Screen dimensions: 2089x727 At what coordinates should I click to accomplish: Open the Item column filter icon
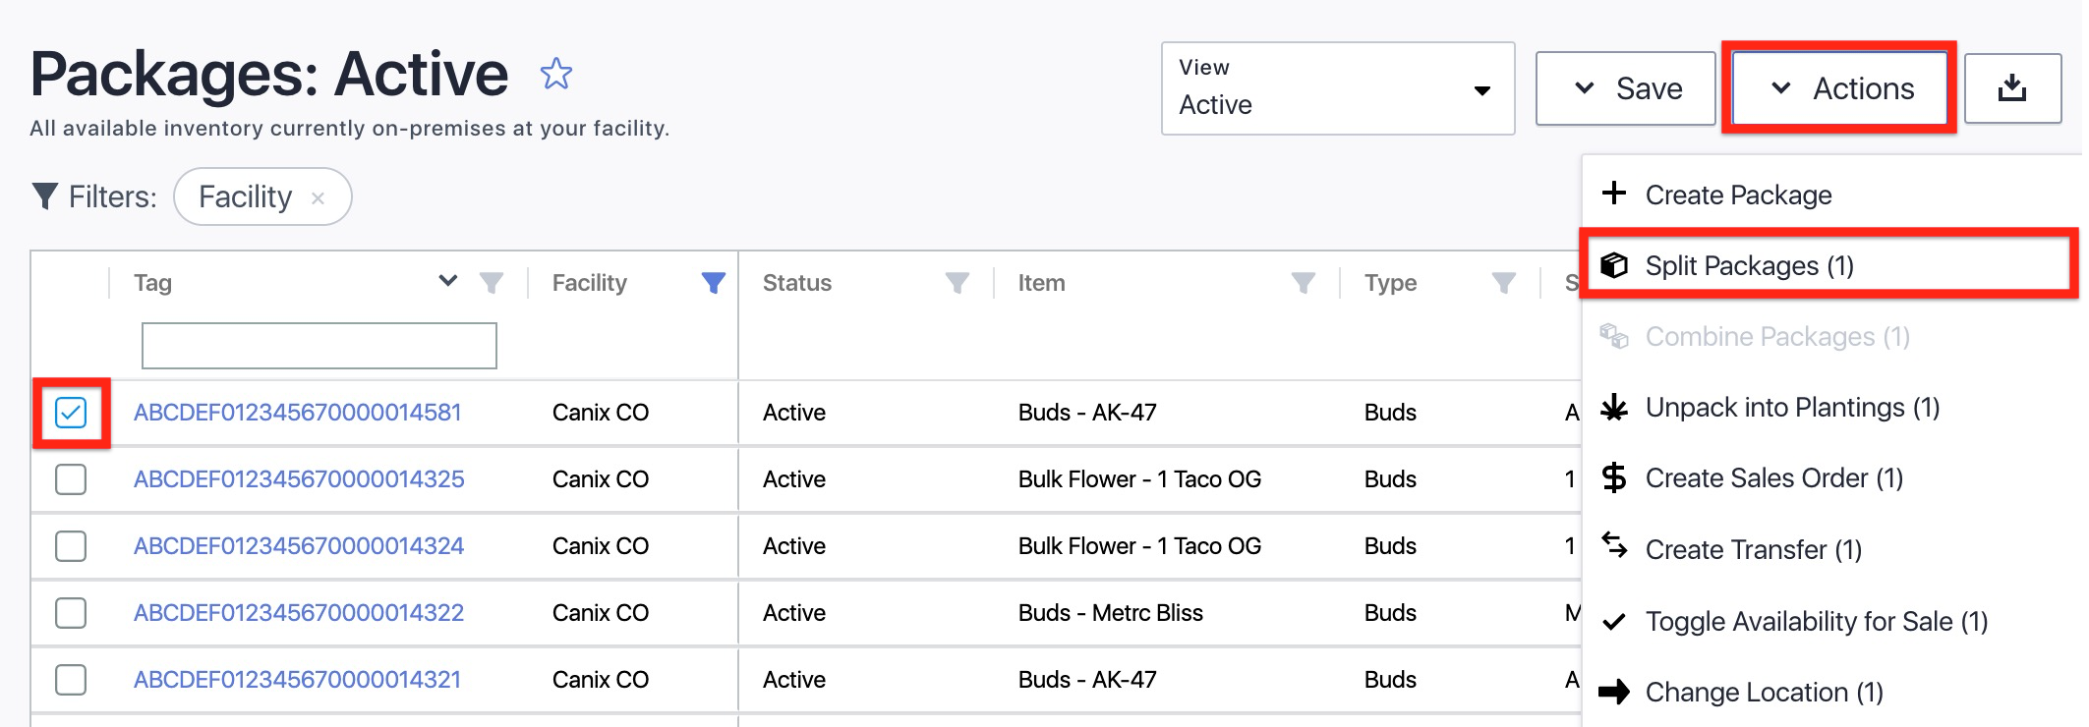click(1304, 283)
